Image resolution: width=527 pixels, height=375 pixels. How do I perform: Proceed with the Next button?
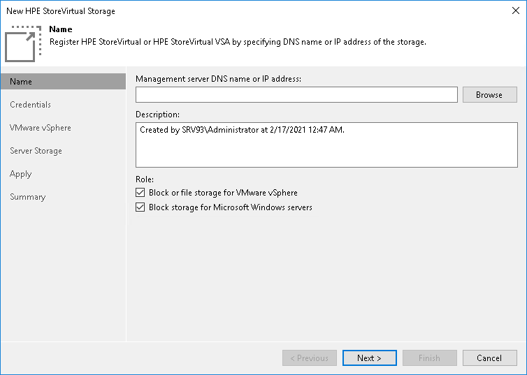point(369,358)
